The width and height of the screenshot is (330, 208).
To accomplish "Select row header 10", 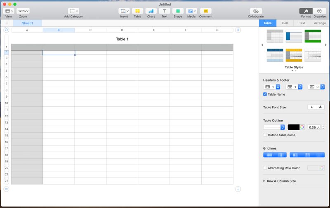I will click(7, 103).
